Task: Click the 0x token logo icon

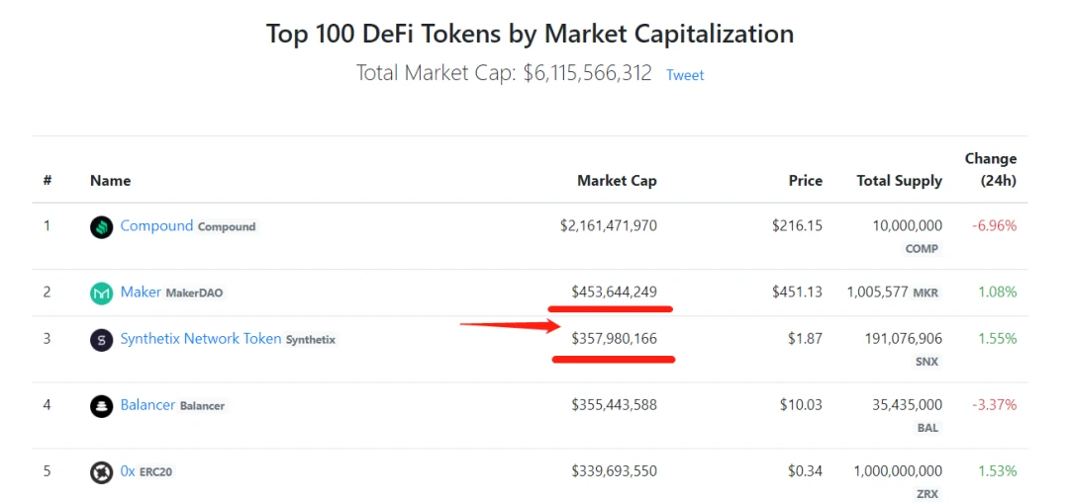Action: [101, 472]
